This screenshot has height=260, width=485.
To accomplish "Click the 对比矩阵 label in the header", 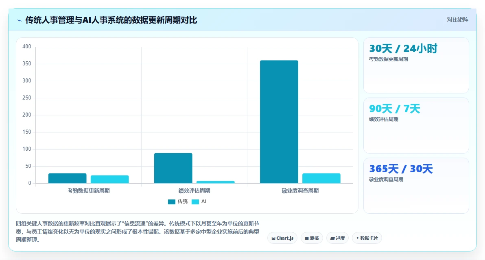I will 457,20.
